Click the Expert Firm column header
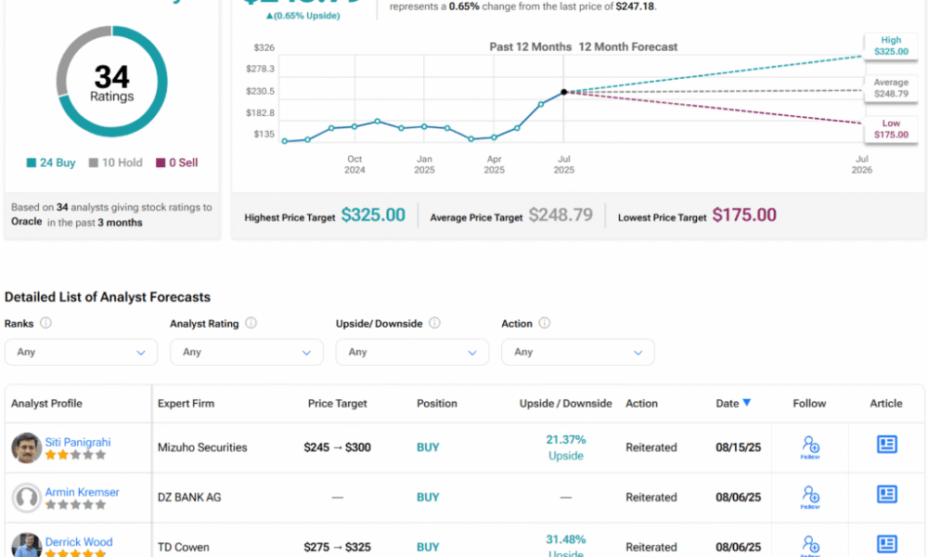 coord(186,404)
